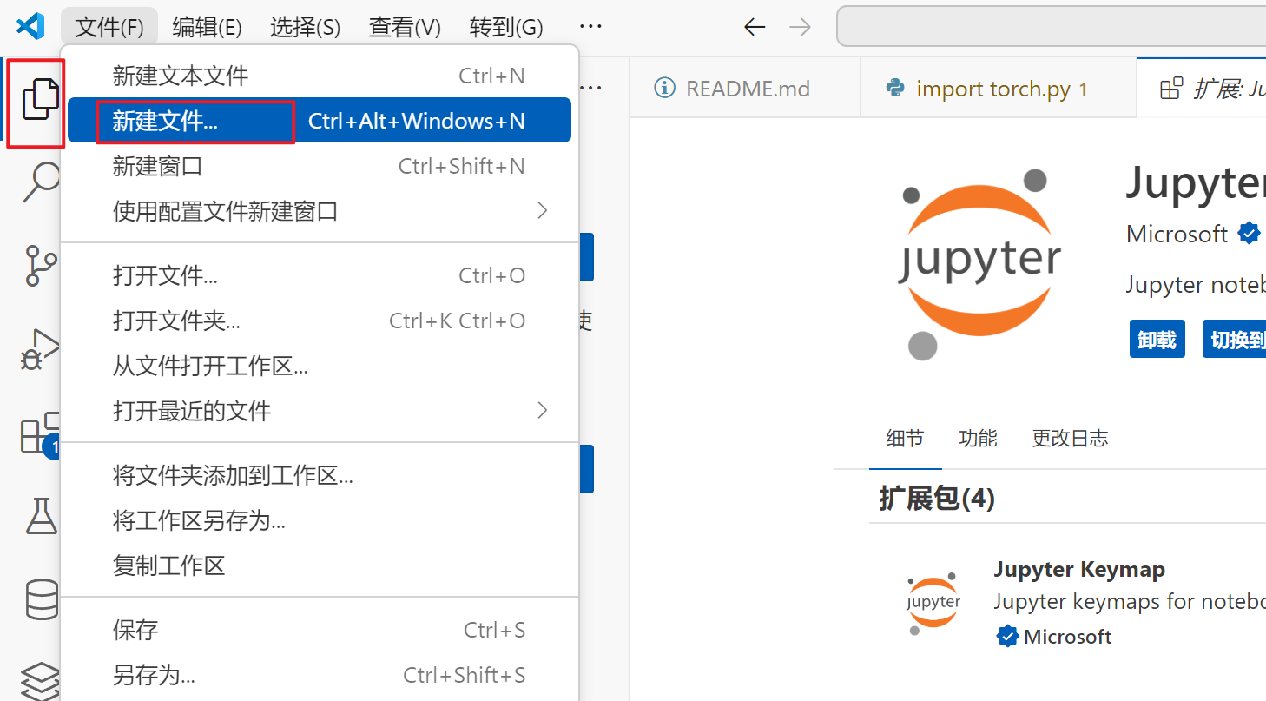Click the 卸载 button for Jupyter

click(1157, 339)
